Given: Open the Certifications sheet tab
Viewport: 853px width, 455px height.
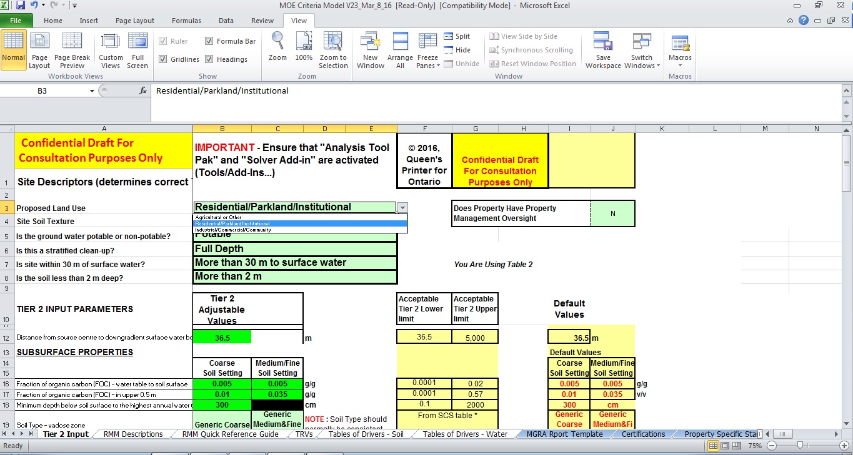Looking at the screenshot, I should click(644, 434).
